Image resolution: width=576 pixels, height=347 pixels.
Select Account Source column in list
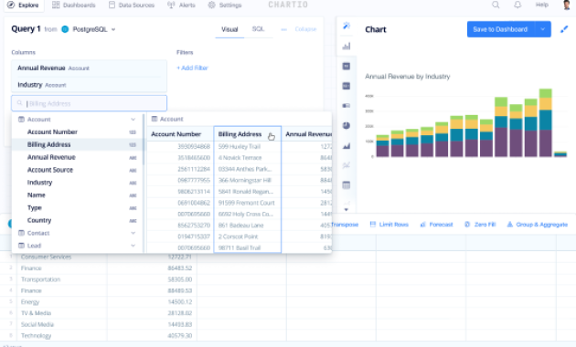(78, 170)
